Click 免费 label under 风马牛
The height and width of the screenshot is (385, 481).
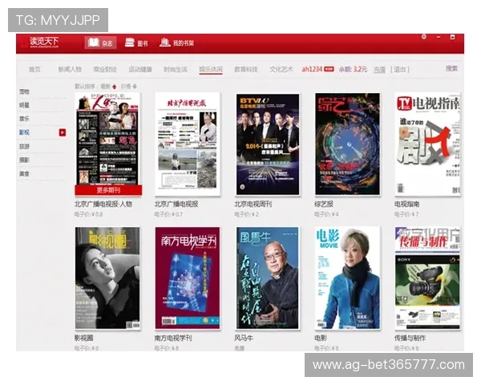coord(239,348)
